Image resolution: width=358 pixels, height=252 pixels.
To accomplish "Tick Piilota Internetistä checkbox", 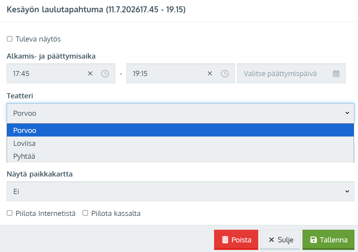I will click(x=10, y=213).
